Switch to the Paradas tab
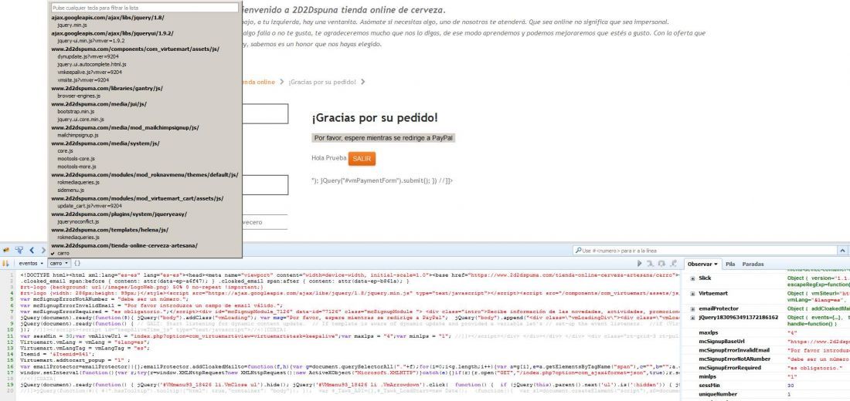Screen dimensions: 850x401 753,264
